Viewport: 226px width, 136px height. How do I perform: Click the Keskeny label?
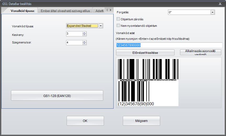(x=18, y=35)
